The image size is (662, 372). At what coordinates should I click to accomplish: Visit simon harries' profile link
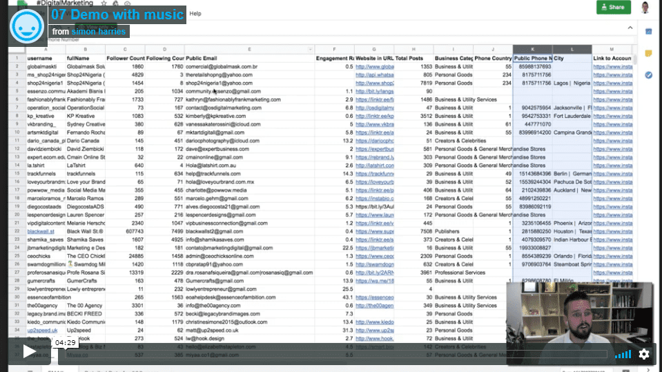coord(98,31)
